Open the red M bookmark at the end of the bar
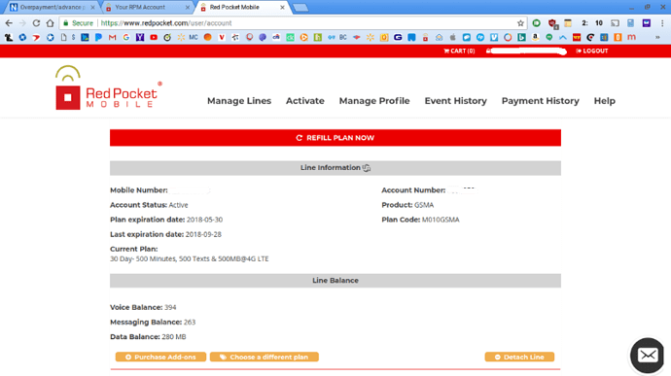 [x=631, y=37]
